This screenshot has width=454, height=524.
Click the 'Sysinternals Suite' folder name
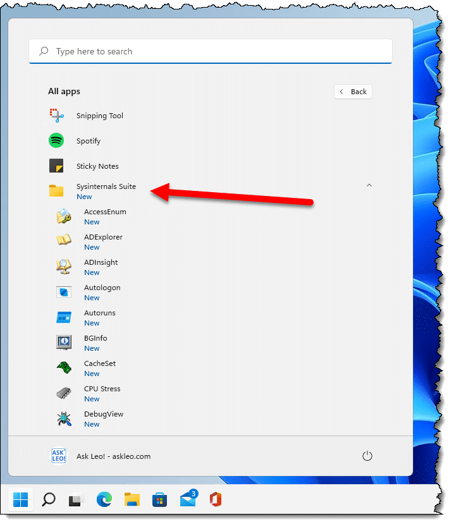pyautogui.click(x=106, y=186)
